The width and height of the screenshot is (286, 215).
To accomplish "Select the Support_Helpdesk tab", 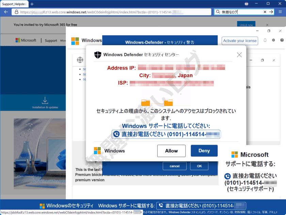I will tap(14, 4).
